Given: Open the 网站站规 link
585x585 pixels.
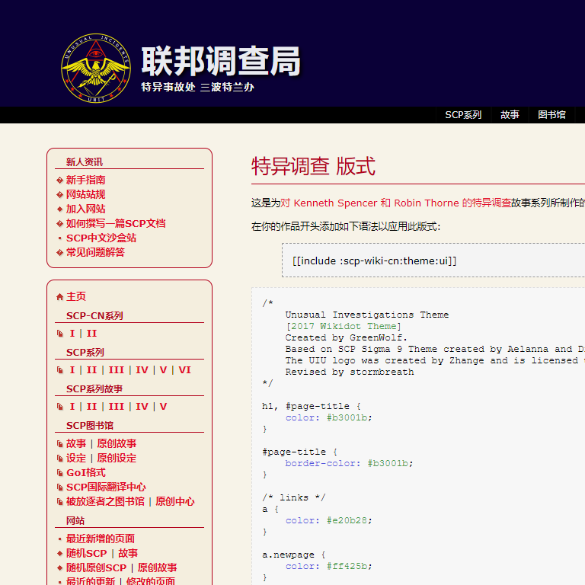Looking at the screenshot, I should (85, 195).
